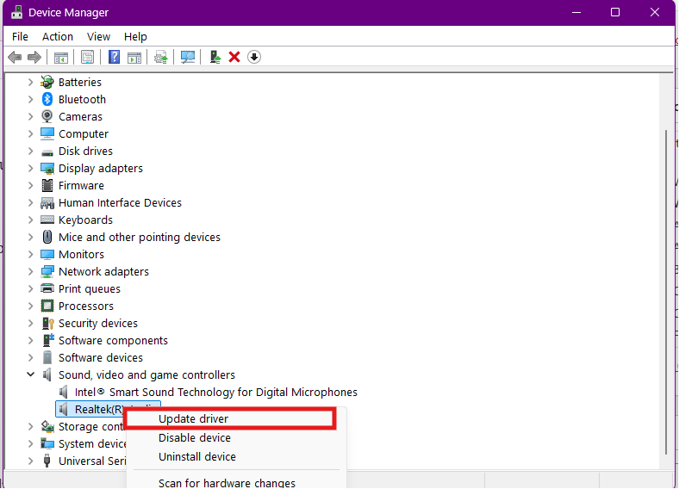Toggle the action pane toolbar icon
Image resolution: width=679 pixels, height=489 pixels.
click(134, 57)
